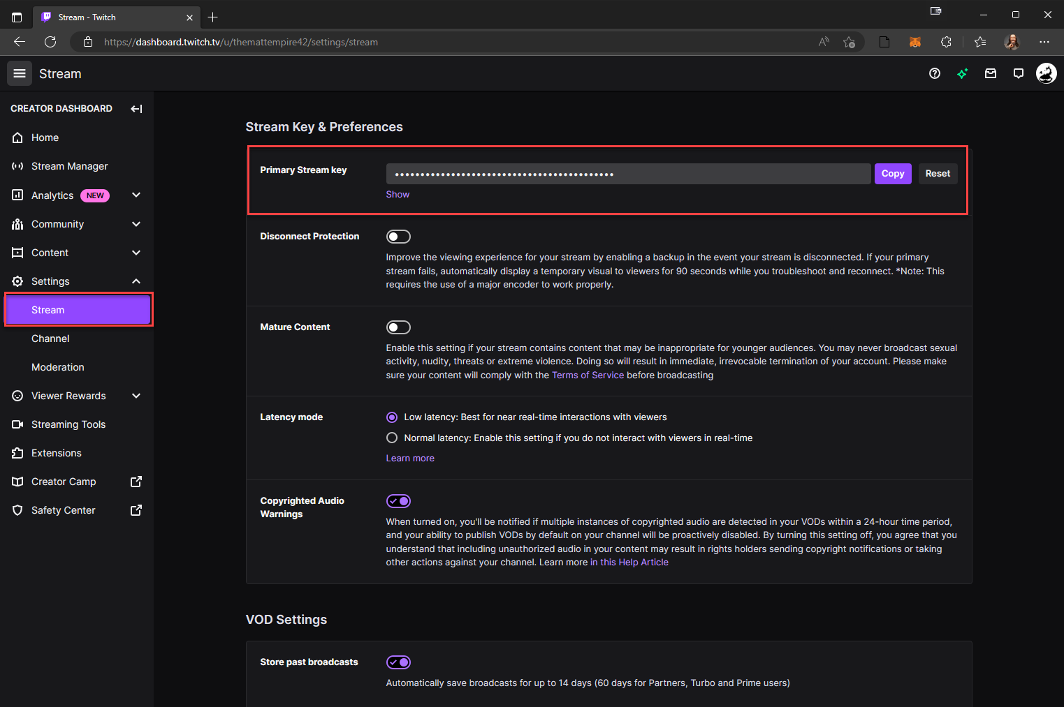Open Creator Camp external link arrow icon
This screenshot has height=707, width=1064.
click(136, 482)
